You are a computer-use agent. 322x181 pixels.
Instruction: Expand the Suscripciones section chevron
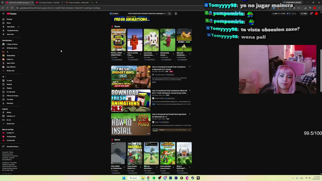click(13, 40)
